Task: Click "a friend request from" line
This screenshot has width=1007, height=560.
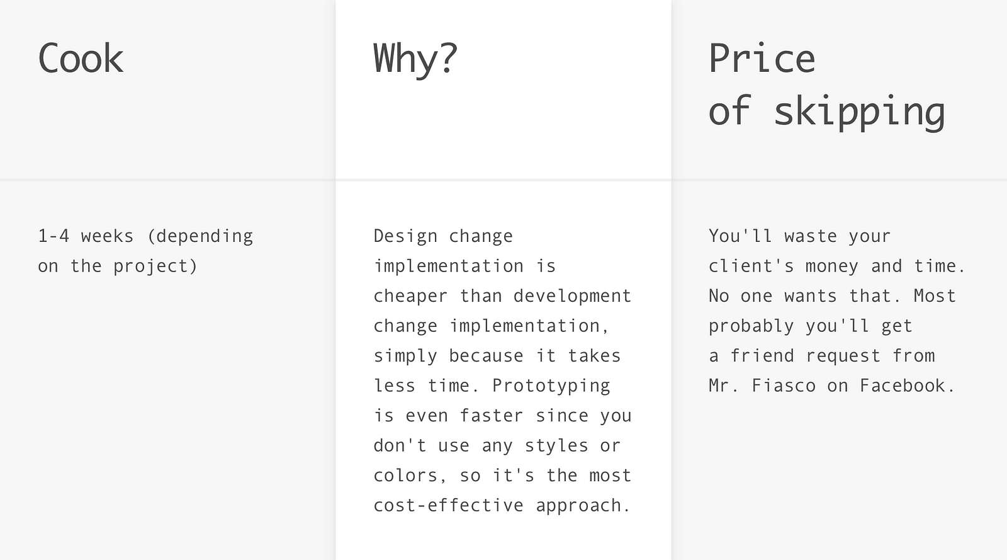Action: point(821,356)
